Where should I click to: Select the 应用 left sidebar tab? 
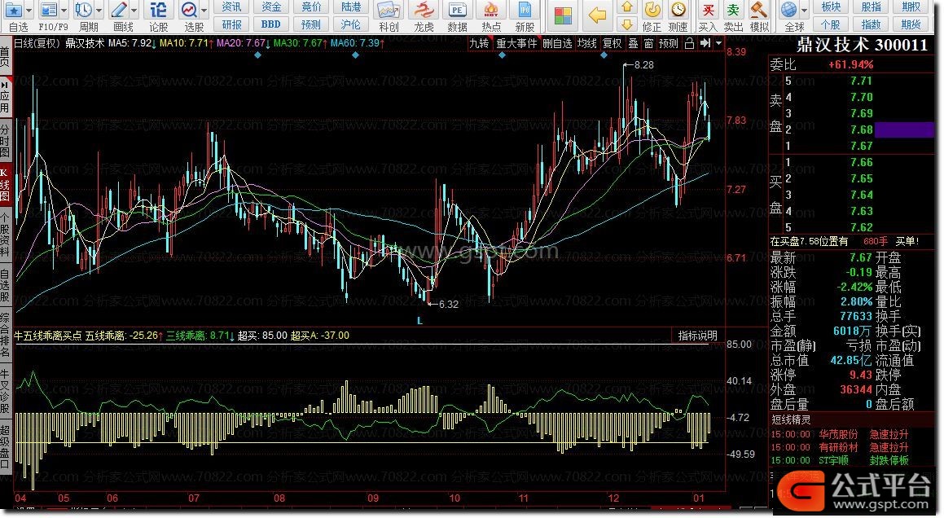tap(6, 98)
